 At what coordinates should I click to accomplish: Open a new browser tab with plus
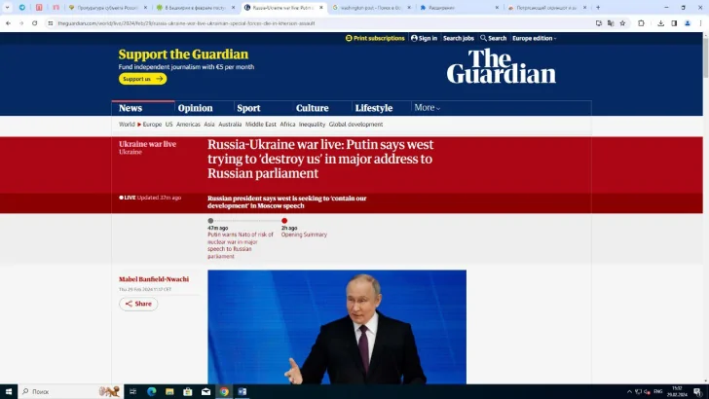pyautogui.click(x=597, y=7)
